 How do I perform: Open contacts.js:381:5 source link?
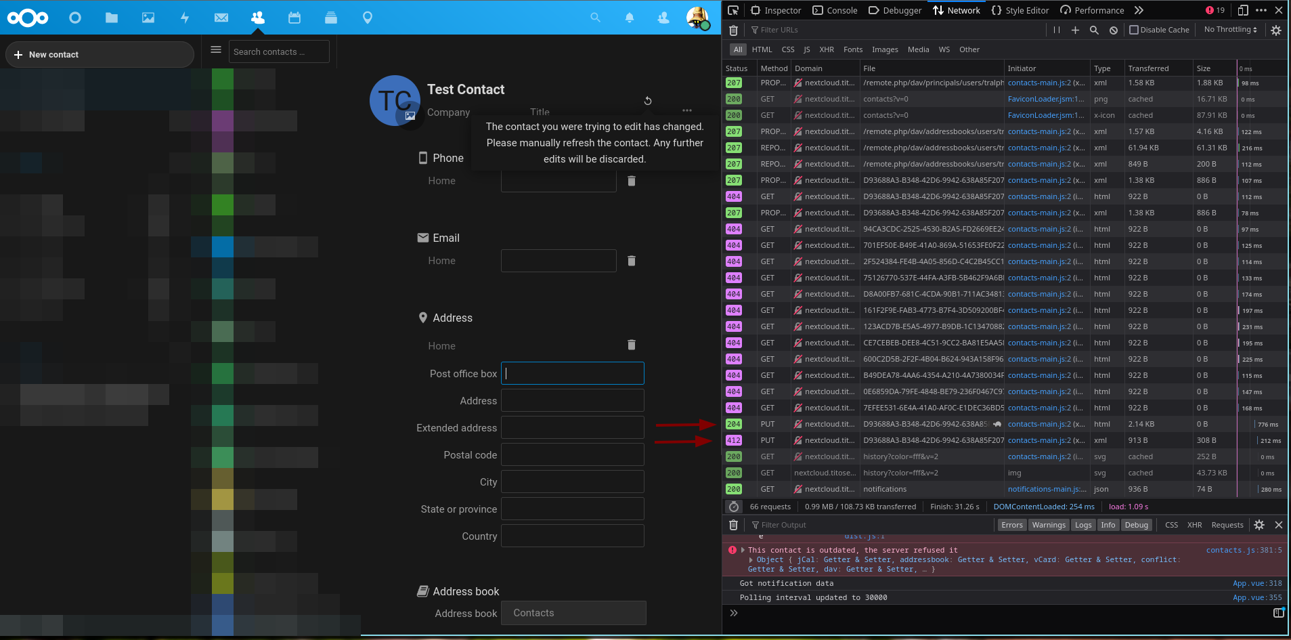click(x=1244, y=550)
